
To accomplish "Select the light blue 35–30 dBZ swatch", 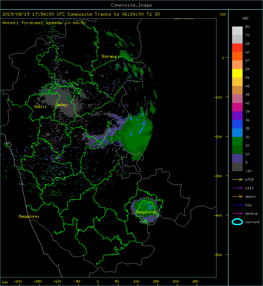I will pos(237,132).
